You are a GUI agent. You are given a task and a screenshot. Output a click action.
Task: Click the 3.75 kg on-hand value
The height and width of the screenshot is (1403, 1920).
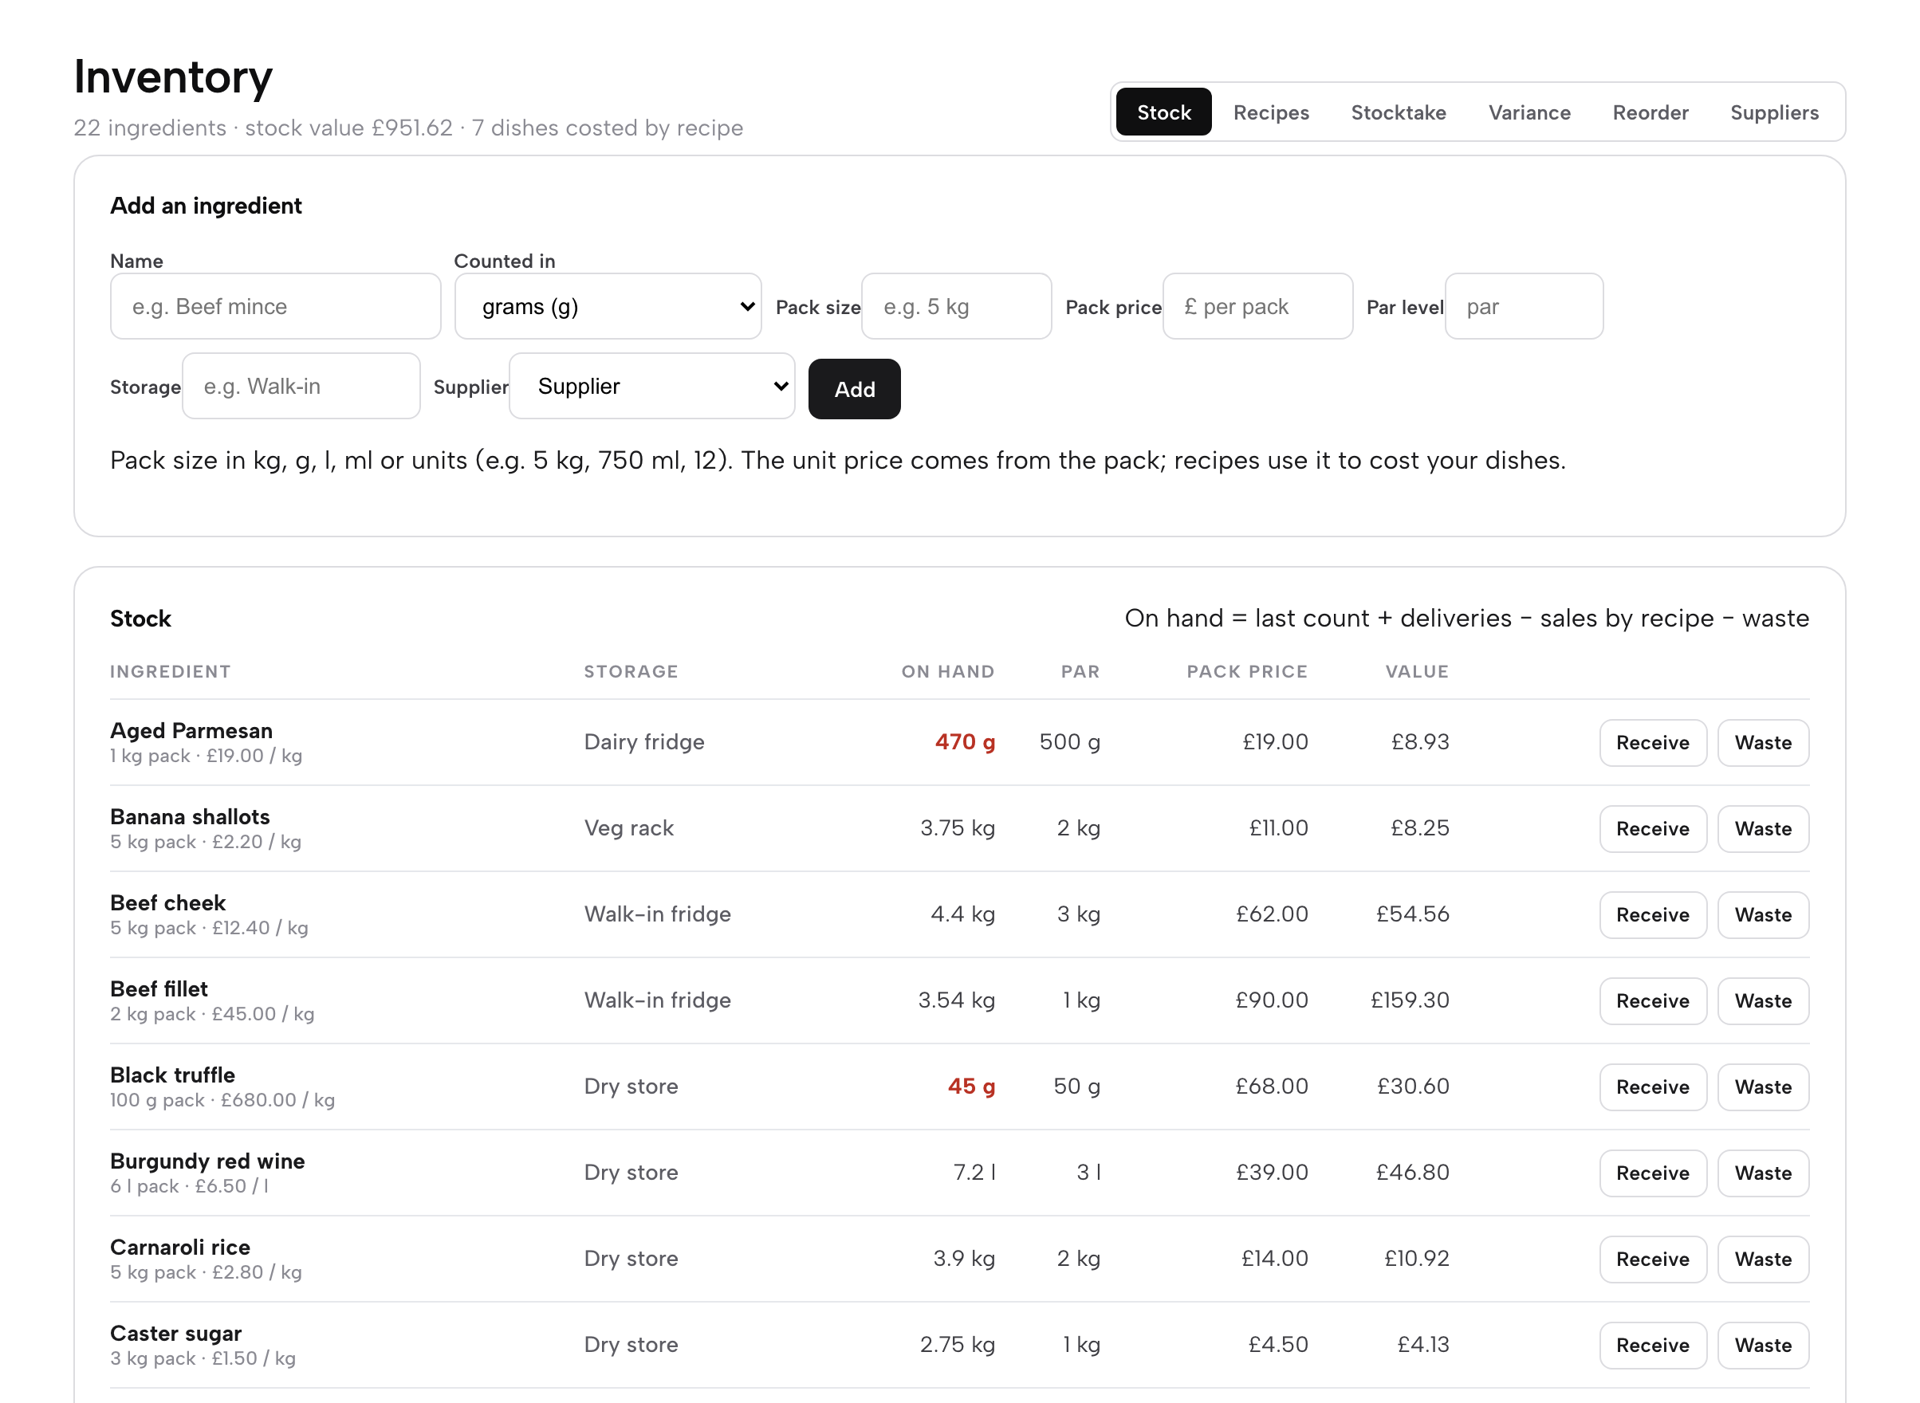click(x=957, y=828)
